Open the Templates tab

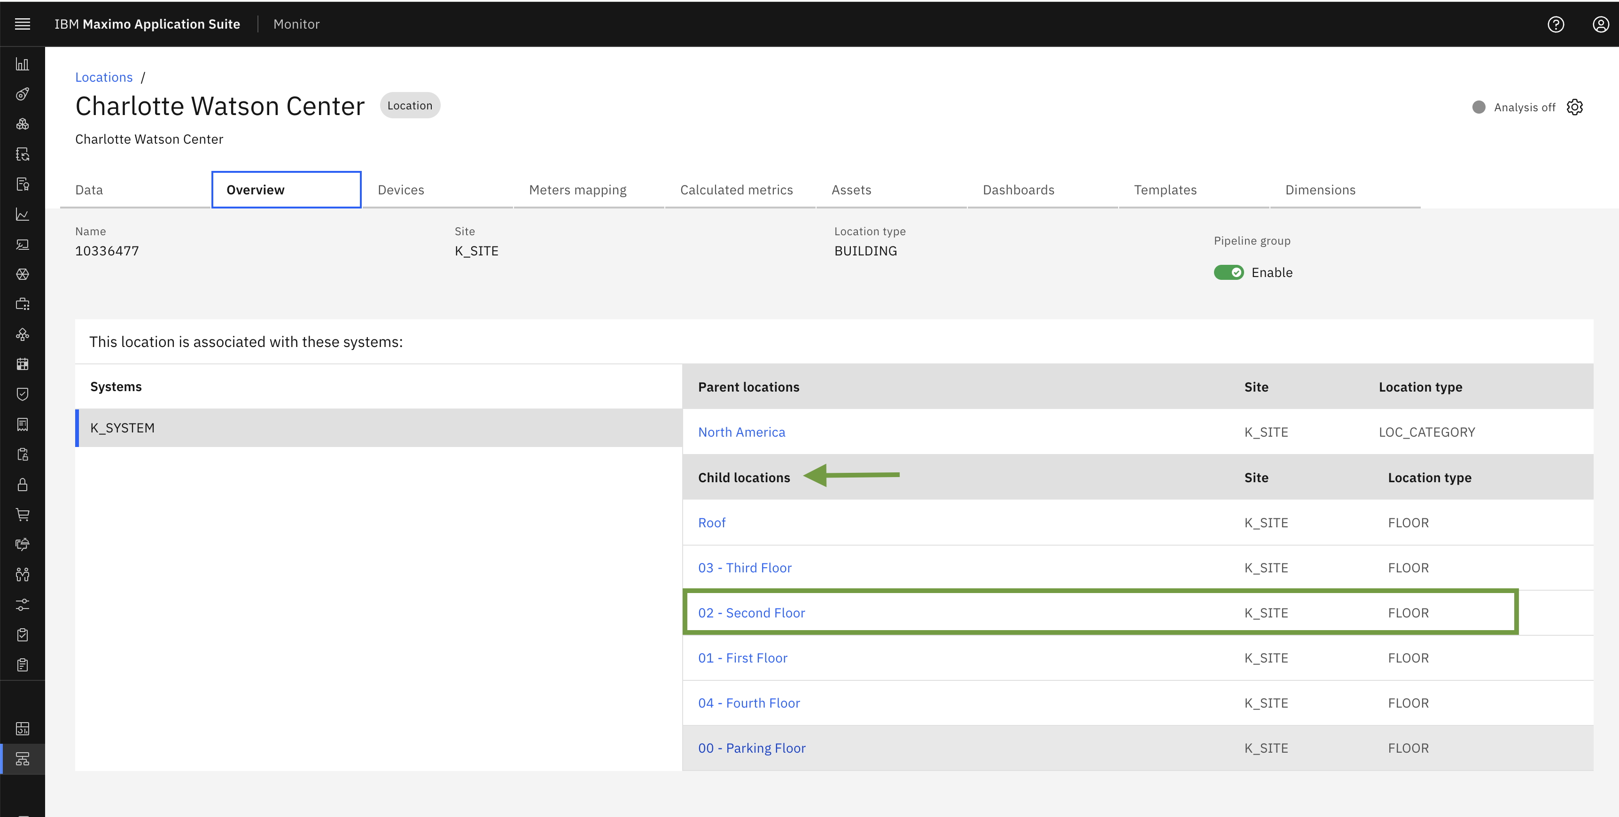pyautogui.click(x=1194, y=190)
